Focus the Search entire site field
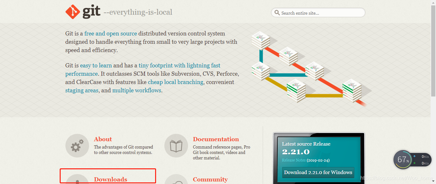 [318, 13]
